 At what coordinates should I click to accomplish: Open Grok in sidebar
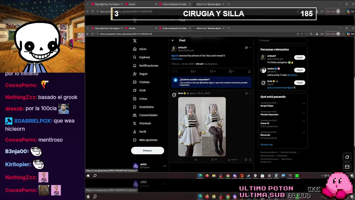tap(139, 90)
